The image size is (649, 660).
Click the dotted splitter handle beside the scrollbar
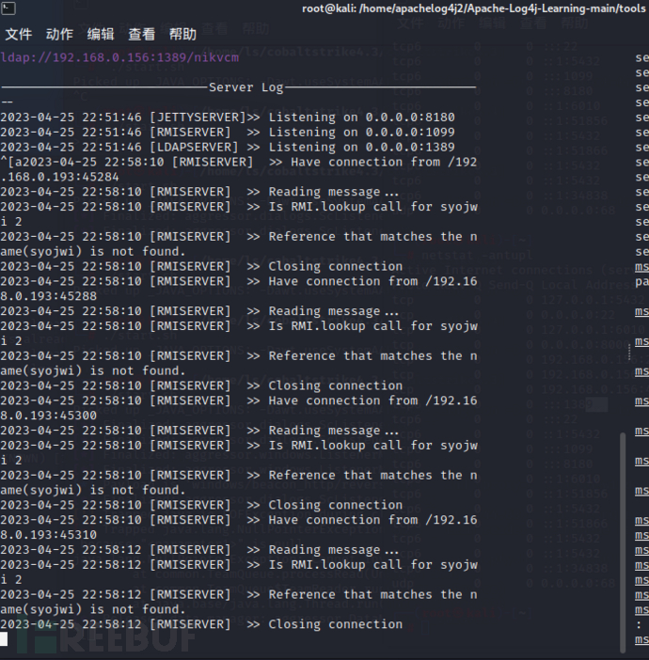(x=629, y=352)
